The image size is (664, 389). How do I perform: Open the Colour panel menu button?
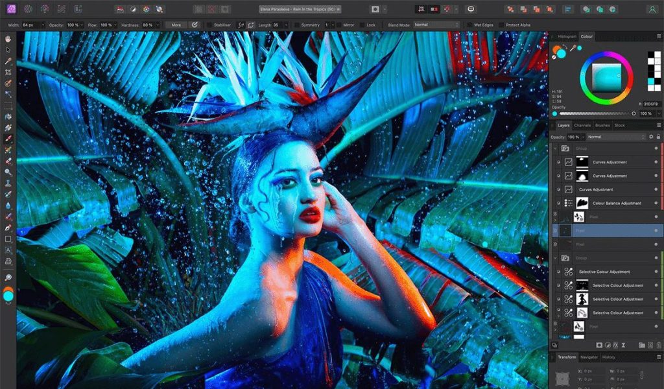tap(659, 36)
